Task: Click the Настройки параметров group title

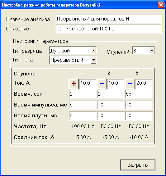Action: click(x=40, y=41)
